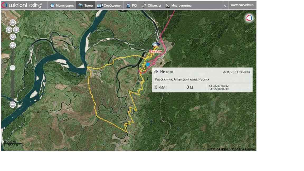Open the Инструменты menu
Screen dimensions: 304x171
[179, 6]
